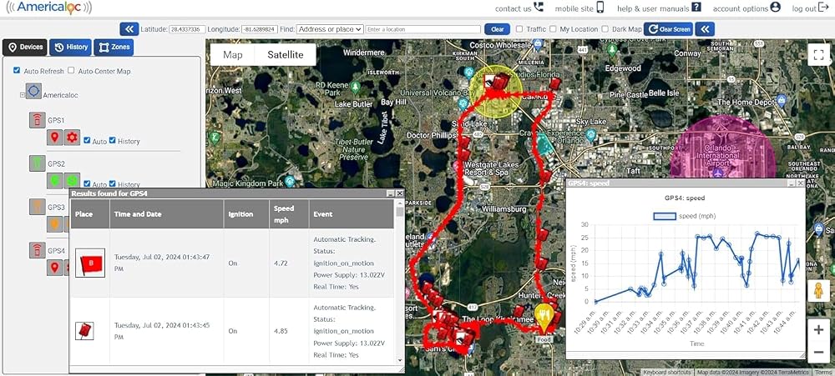This screenshot has height=376, width=835.
Task: Open the Address or place dropdown
Action: coord(330,29)
